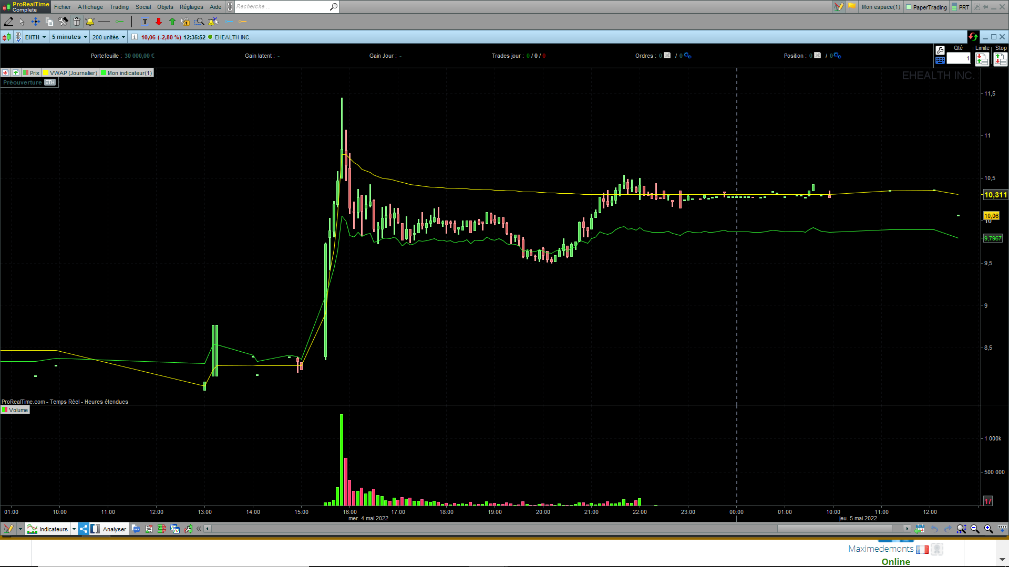Viewport: 1009px width, 567px height.
Task: Click the red down arrow tool
Action: (158, 22)
